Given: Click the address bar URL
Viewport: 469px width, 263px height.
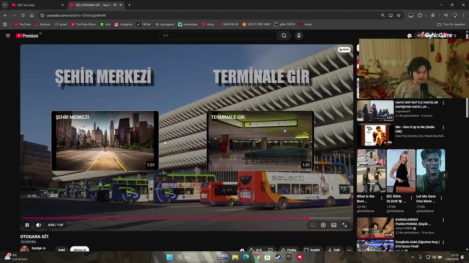Looking at the screenshot, I should click(76, 15).
